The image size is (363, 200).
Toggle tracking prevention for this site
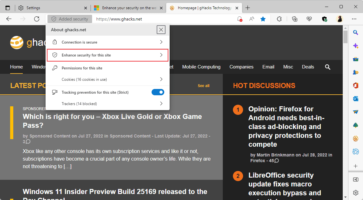(x=158, y=92)
